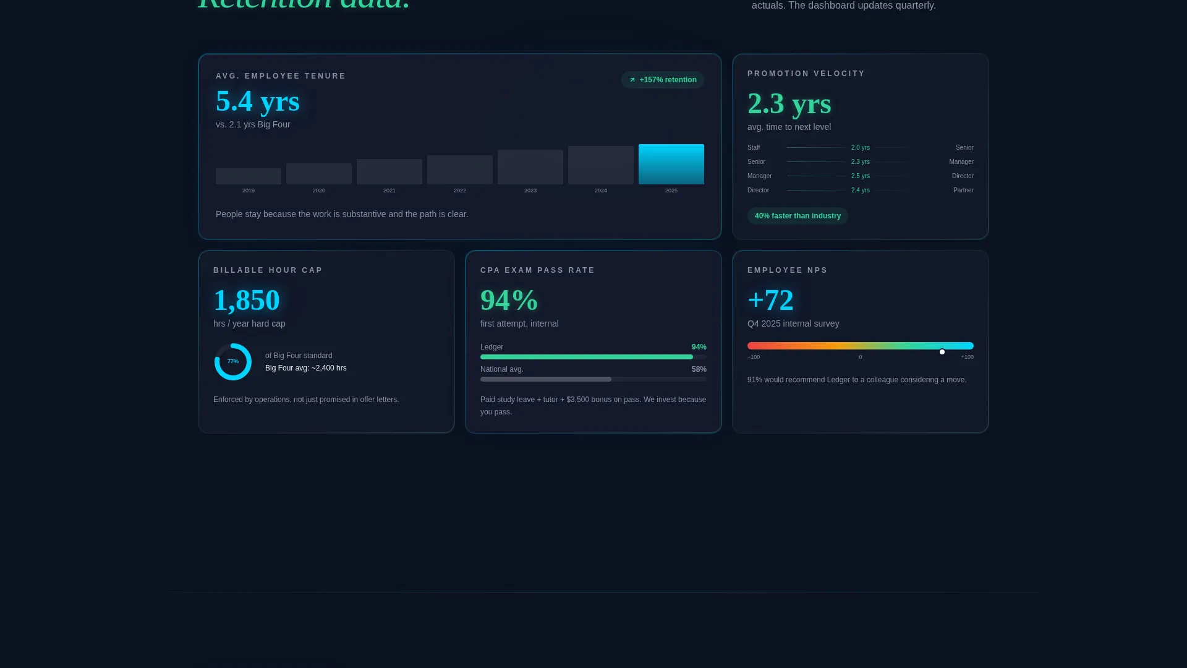Click the Q4 2025 internal survey text

(x=793, y=323)
